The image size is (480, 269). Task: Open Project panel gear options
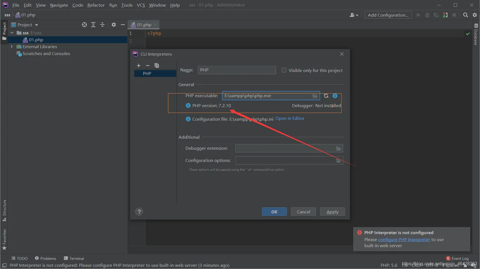tap(114, 25)
